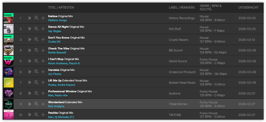This screenshot has width=266, height=122.
Task: Open Kahlua cover artwork thumbnail
Action: [9, 18]
